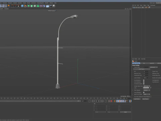This screenshot has height=121, width=161.
Task: Click Render to Picture Viewer icon
Action: tap(15, 6)
